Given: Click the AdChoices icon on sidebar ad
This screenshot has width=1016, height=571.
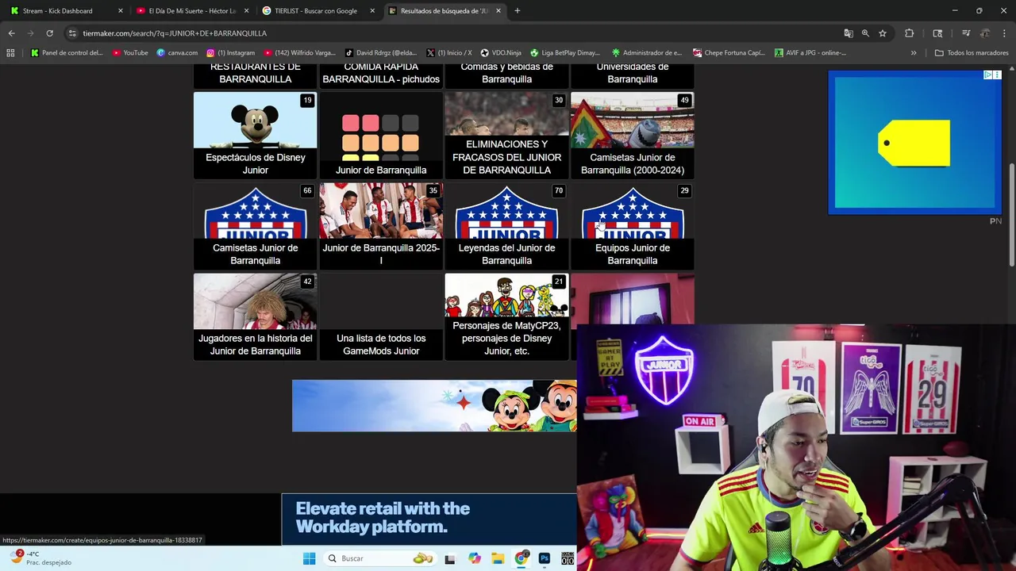Looking at the screenshot, I should tap(987, 75).
